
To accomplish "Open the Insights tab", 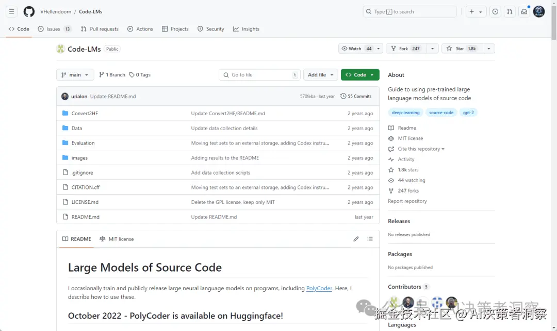I will click(246, 29).
